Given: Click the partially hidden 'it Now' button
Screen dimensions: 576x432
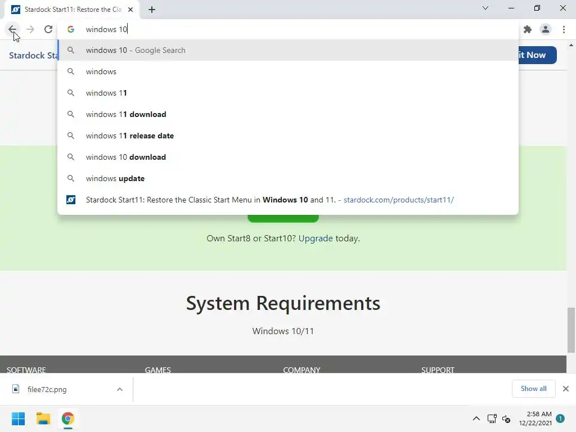Looking at the screenshot, I should 537,55.
